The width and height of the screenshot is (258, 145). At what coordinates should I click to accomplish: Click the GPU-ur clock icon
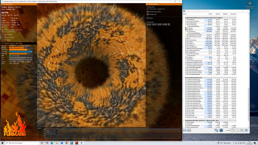(x=186, y=38)
